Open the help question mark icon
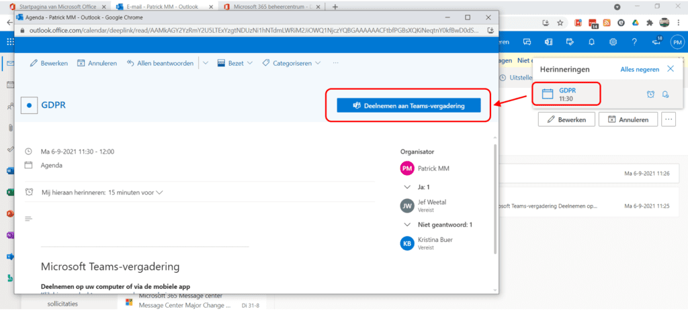688x311 pixels. (x=634, y=42)
